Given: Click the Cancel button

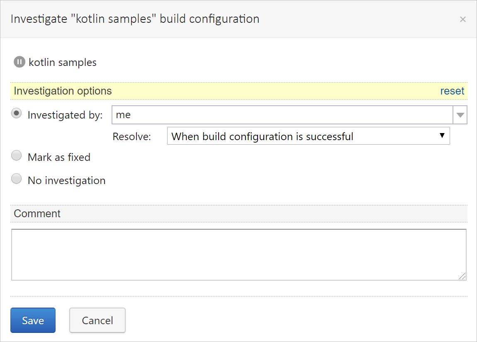Looking at the screenshot, I should 97,320.
